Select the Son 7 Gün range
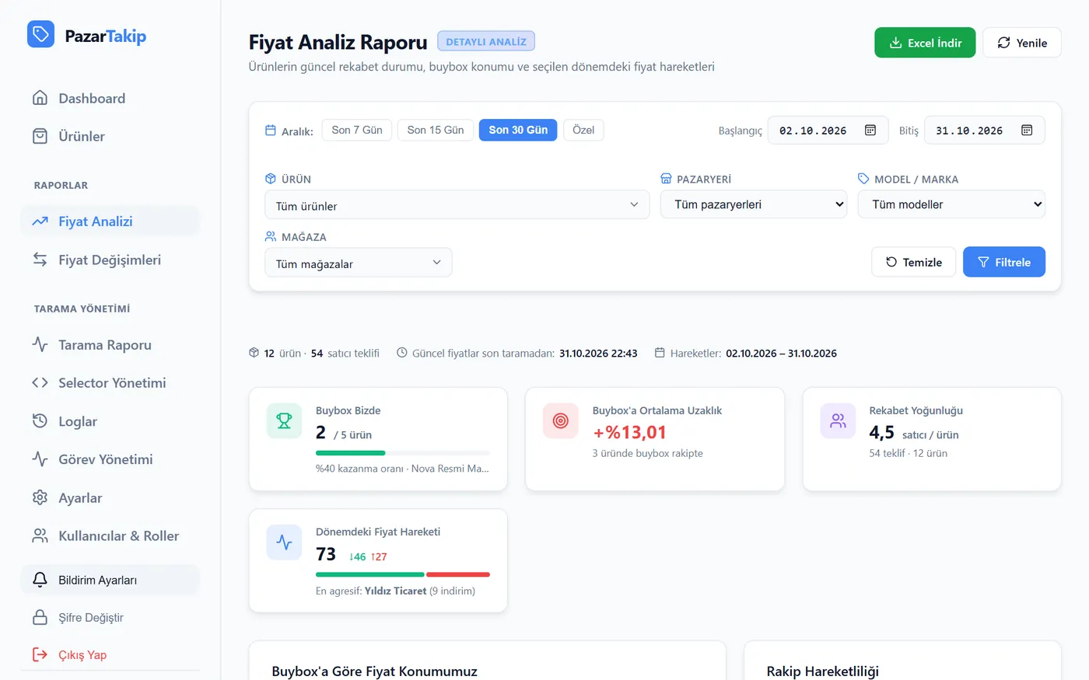 357,130
